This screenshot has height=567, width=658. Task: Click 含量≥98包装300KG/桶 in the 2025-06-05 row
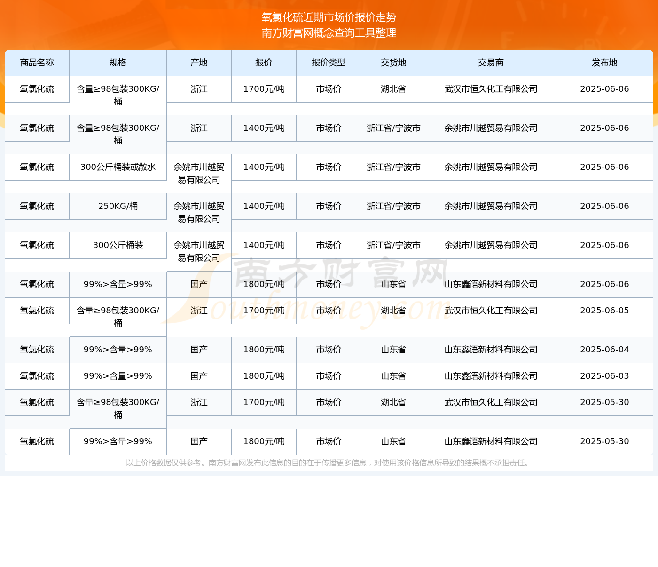click(118, 317)
